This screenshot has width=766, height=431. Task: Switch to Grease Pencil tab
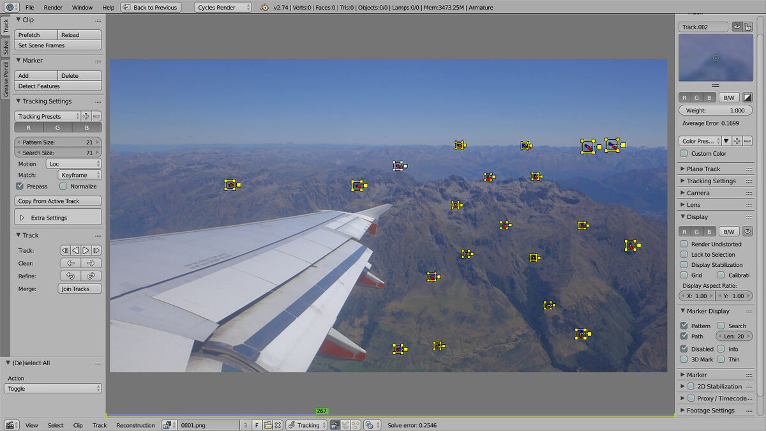(x=5, y=79)
